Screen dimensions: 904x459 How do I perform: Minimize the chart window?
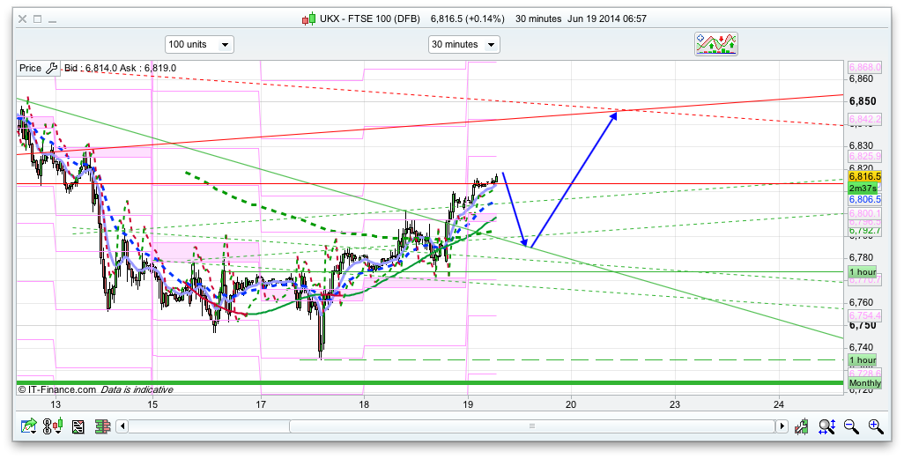(x=53, y=21)
